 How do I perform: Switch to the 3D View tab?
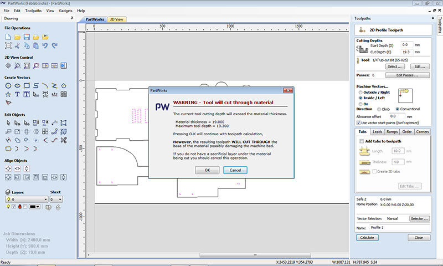click(x=116, y=19)
